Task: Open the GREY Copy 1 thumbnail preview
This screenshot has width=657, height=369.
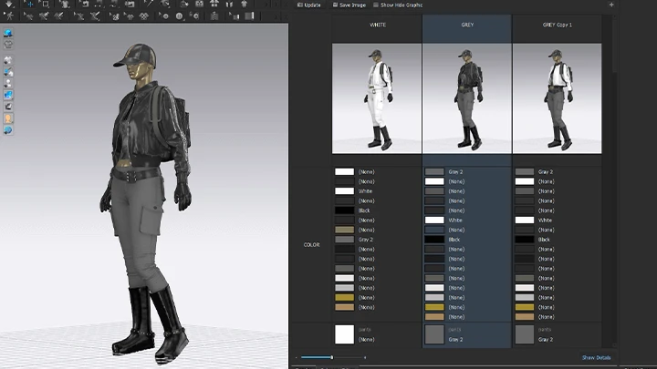Action: pyautogui.click(x=557, y=98)
